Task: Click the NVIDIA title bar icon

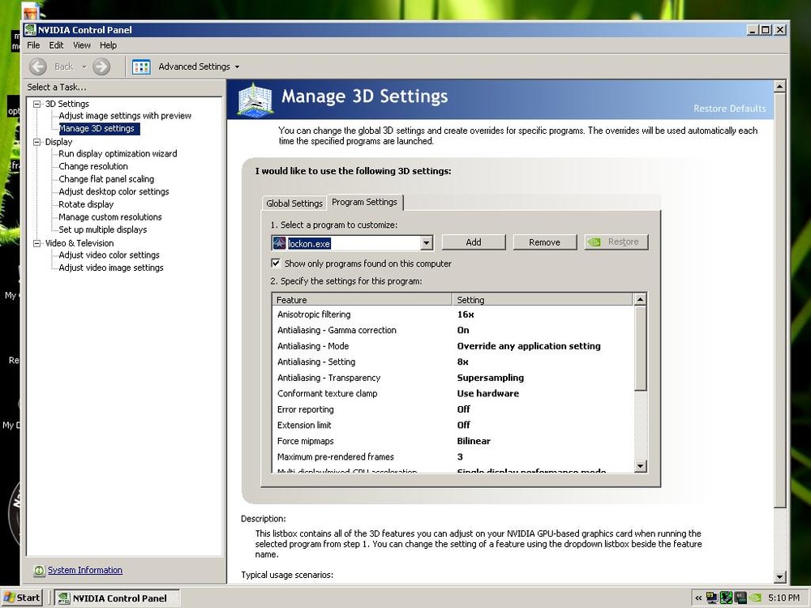Action: pos(30,29)
